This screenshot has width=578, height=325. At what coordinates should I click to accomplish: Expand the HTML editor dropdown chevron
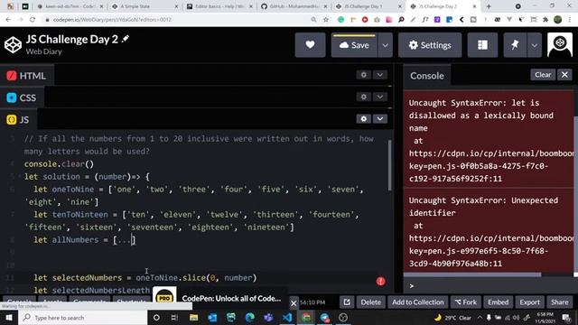pos(380,75)
